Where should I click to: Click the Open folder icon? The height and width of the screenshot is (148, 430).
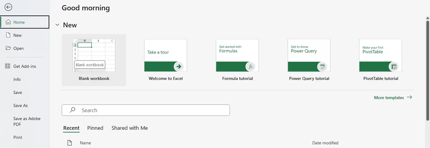[8, 48]
